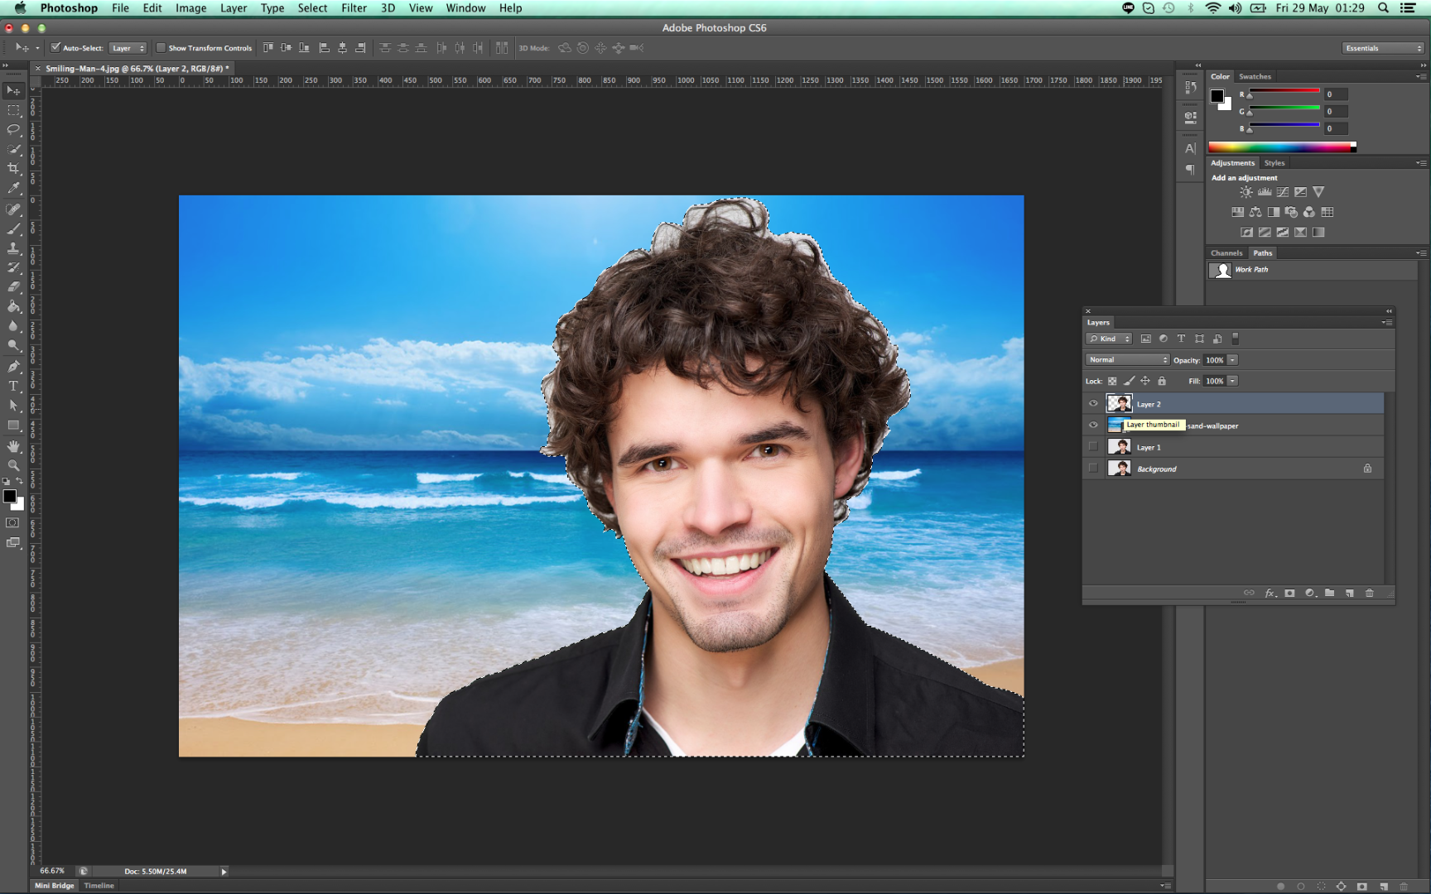Screen dimensions: 1431x894
Task: Show Layer 1 visibility box
Action: (x=1093, y=447)
